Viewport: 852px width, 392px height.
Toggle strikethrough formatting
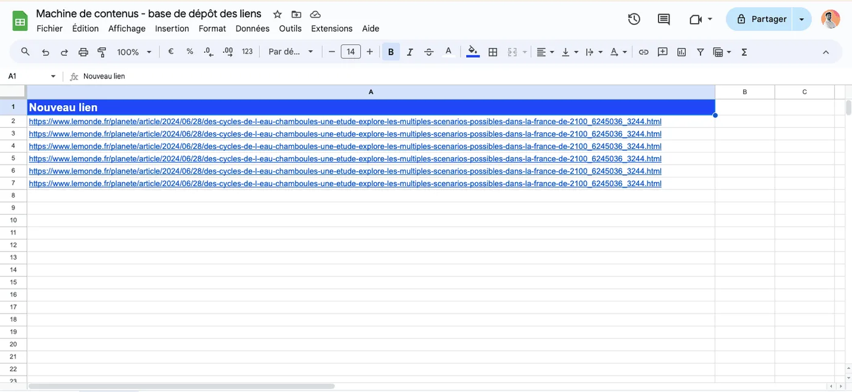(x=429, y=52)
